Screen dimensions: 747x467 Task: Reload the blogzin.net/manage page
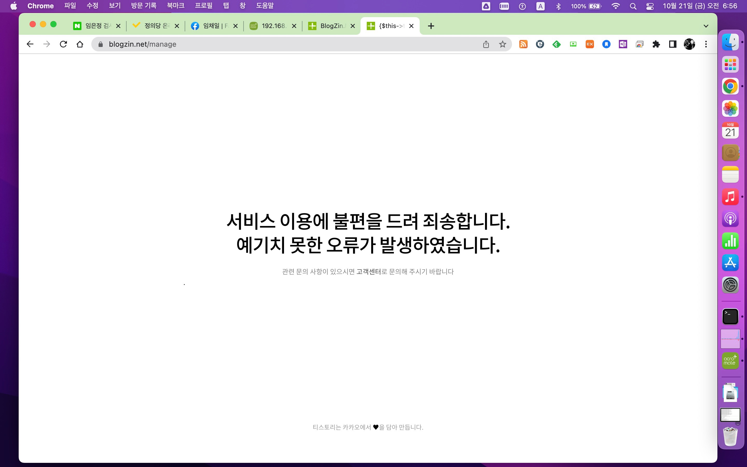tap(63, 44)
